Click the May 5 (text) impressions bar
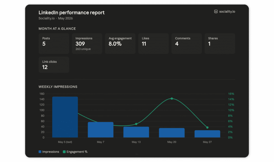Image resolution: width=274 pixels, height=162 pixels. click(x=65, y=117)
